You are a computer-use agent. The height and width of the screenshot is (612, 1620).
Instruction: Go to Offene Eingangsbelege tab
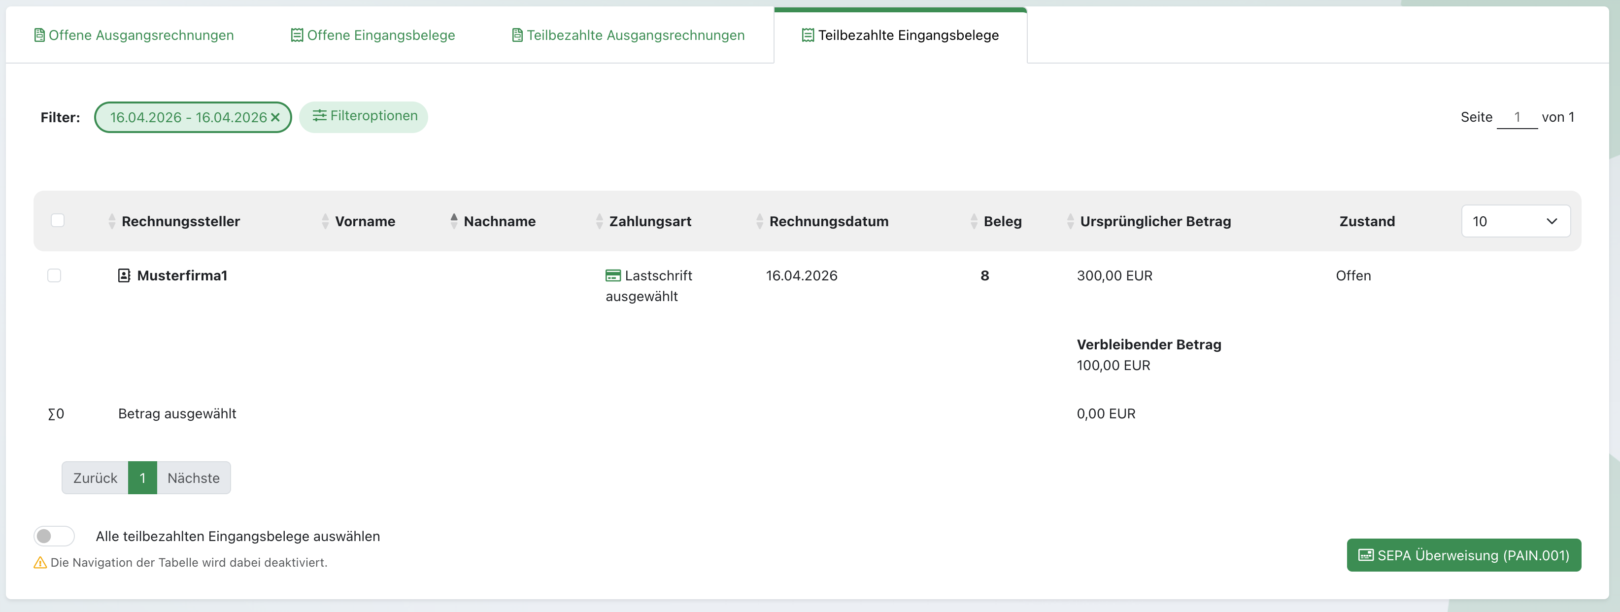pos(373,35)
